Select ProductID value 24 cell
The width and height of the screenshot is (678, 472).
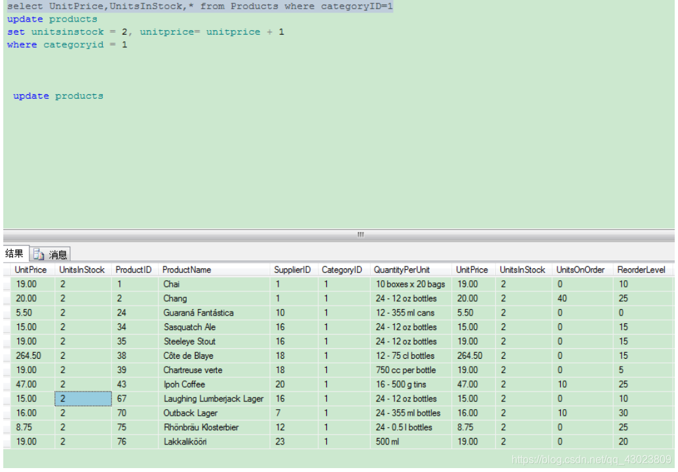[135, 312]
